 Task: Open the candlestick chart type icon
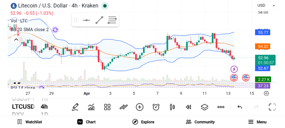tap(172, 107)
